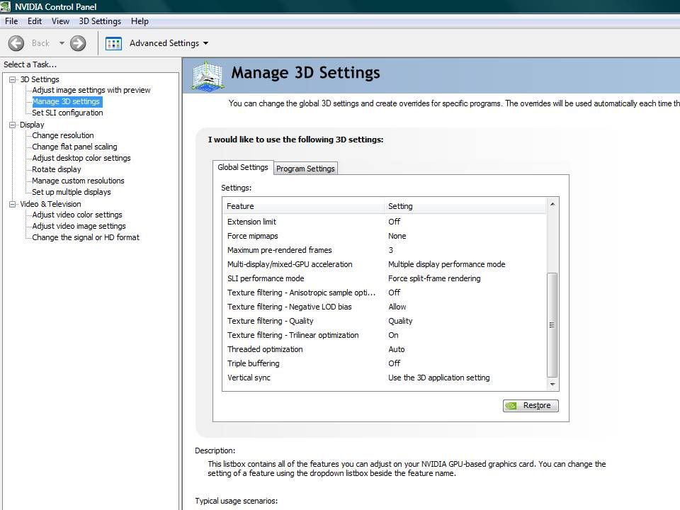Image resolution: width=680 pixels, height=510 pixels.
Task: Select Manage 3D settings in tree
Action: (x=66, y=101)
